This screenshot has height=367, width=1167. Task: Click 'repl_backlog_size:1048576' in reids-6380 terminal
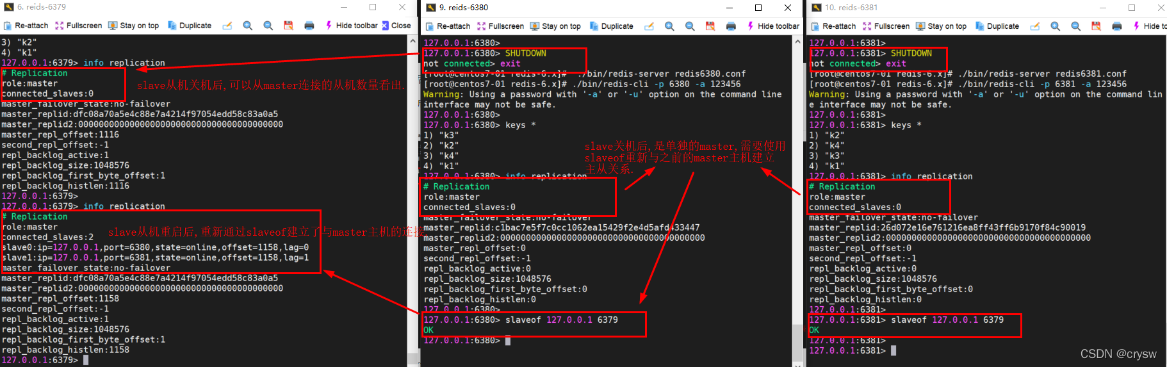(487, 279)
